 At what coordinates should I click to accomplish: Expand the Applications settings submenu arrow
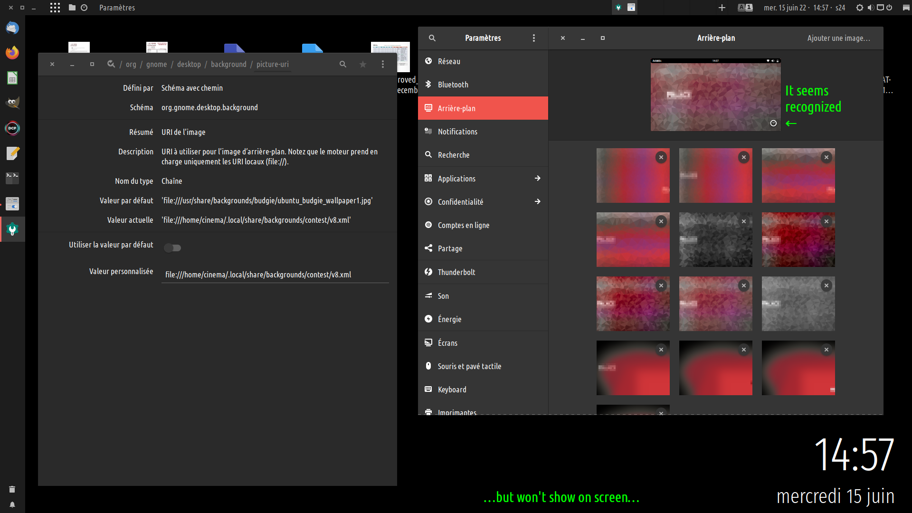(537, 178)
